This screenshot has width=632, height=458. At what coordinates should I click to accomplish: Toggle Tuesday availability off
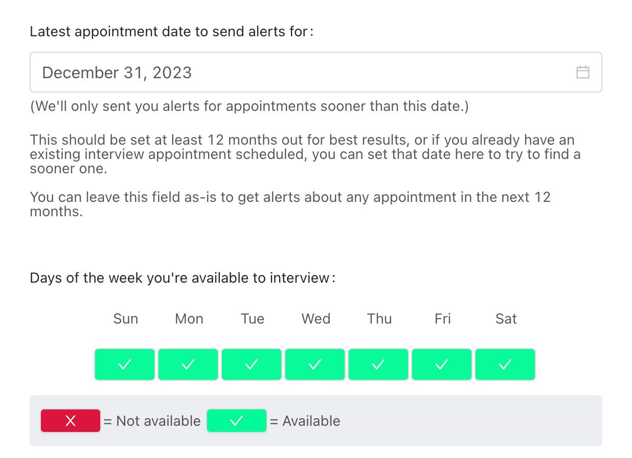click(252, 364)
